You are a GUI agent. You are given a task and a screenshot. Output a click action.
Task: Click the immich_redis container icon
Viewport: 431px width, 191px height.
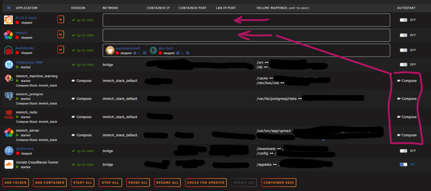tap(9, 115)
